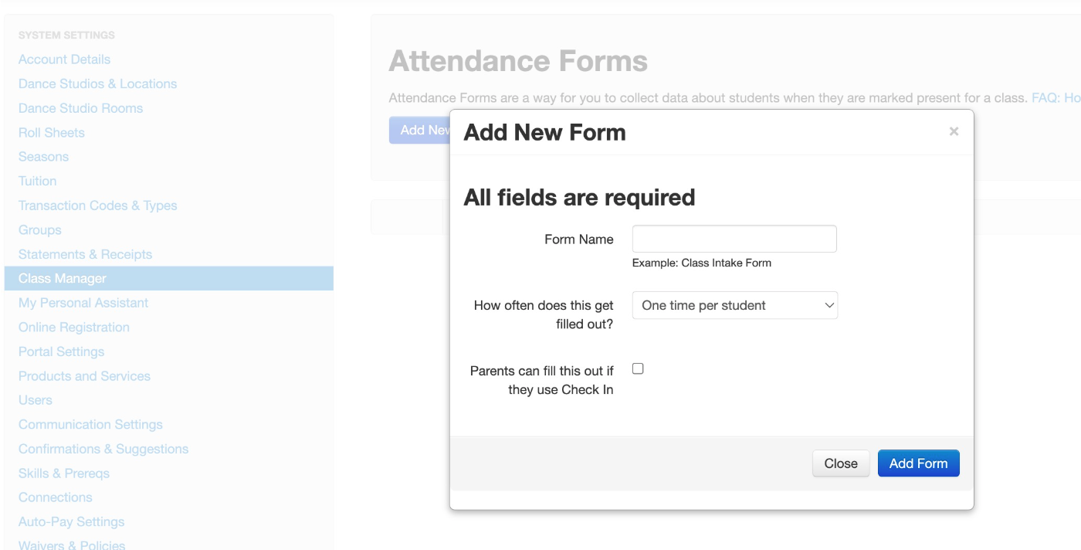Select the highlighted Class Manager item
1081x550 pixels.
tap(169, 278)
